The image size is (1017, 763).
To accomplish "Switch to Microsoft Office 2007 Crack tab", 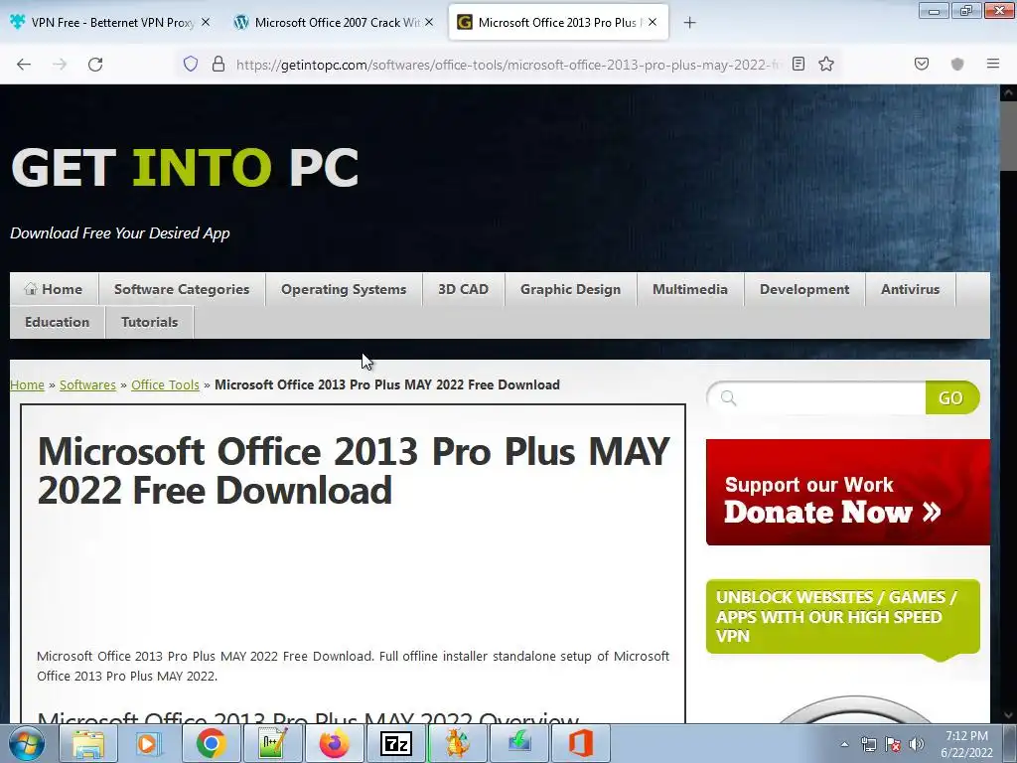I will click(x=334, y=22).
